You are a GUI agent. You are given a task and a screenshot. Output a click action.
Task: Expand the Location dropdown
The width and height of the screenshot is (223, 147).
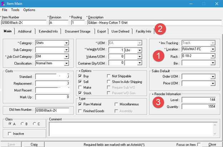click(213, 49)
